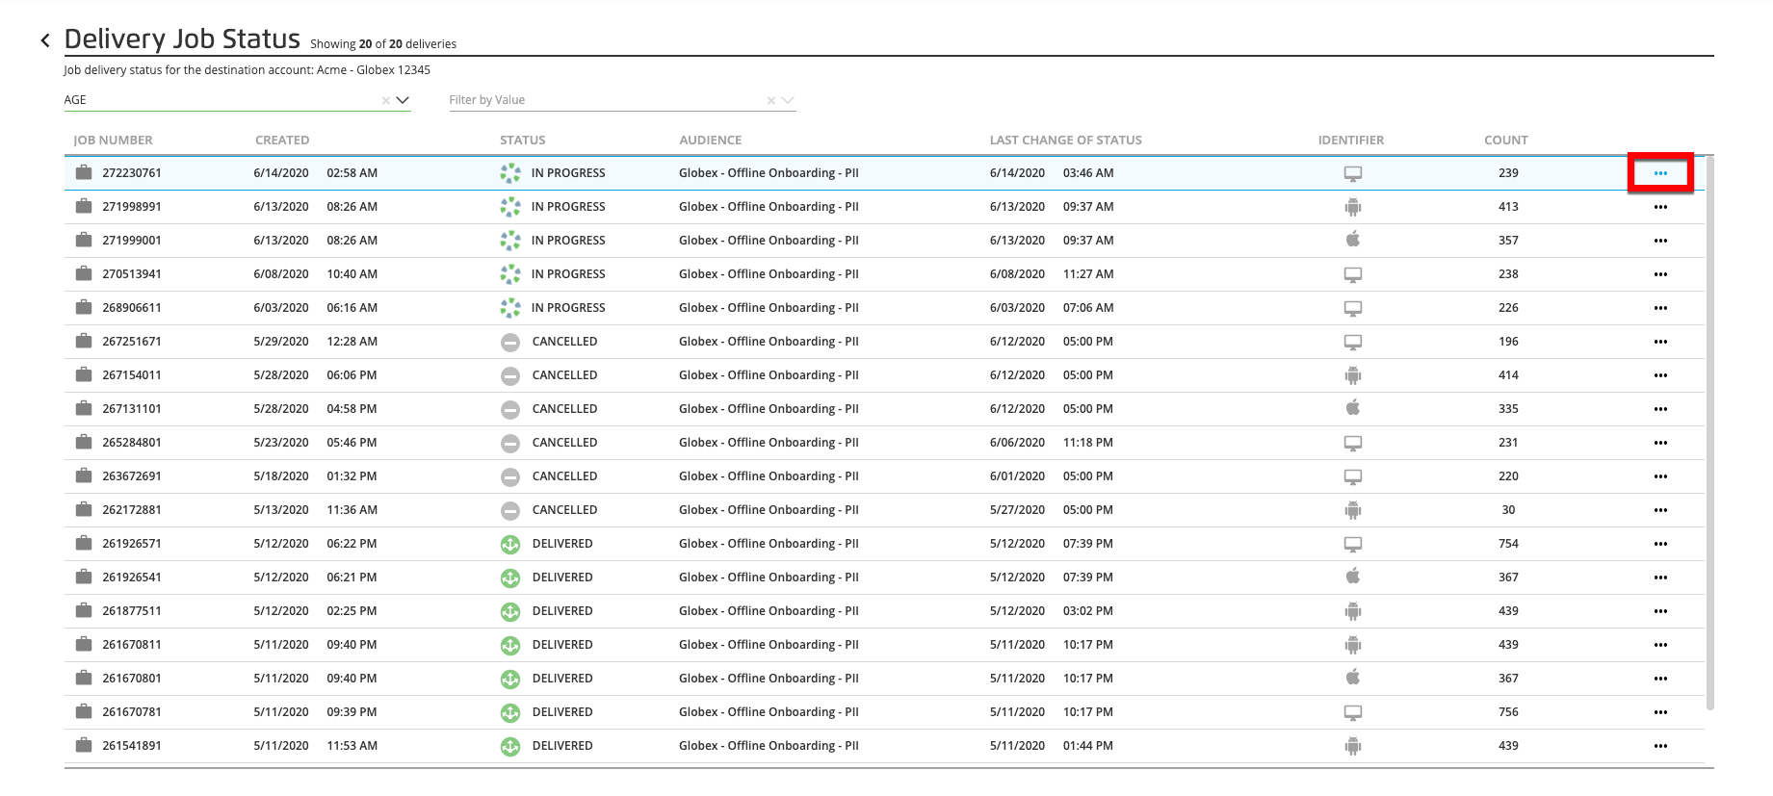The height and width of the screenshot is (796, 1773).
Task: Open the three-dot menu for job 272230761
Action: (1659, 173)
